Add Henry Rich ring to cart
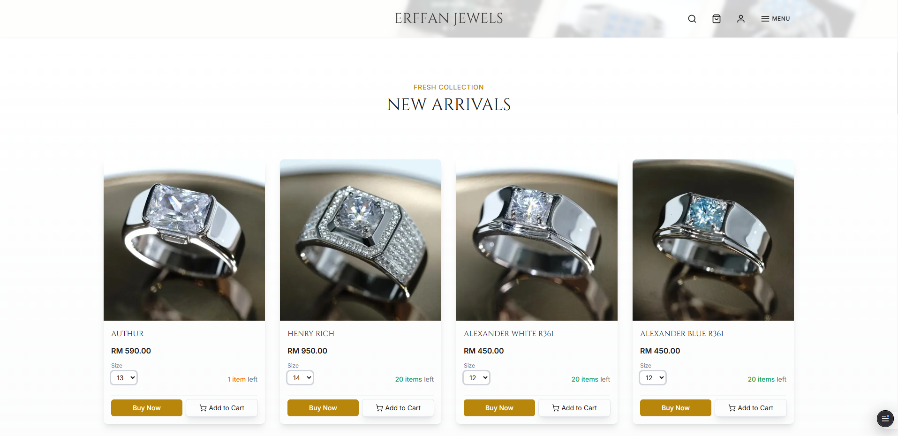The width and height of the screenshot is (898, 436). [x=398, y=408]
